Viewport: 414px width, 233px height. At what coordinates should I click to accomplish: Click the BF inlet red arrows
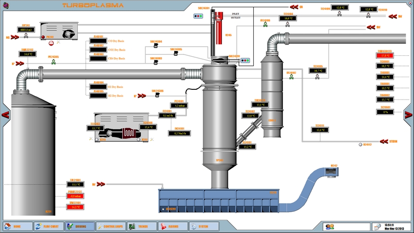(101, 184)
